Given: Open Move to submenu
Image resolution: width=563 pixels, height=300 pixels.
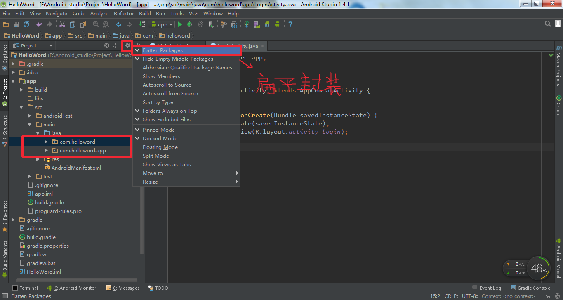Looking at the screenshot, I should pyautogui.click(x=186, y=173).
